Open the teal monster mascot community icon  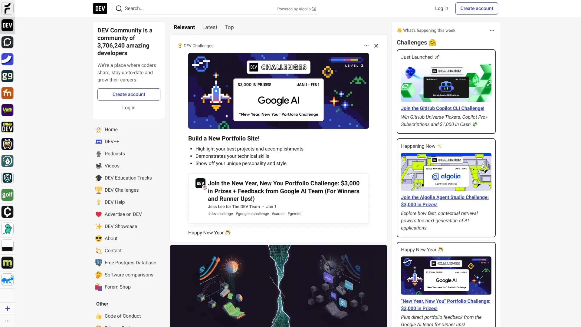(7, 229)
